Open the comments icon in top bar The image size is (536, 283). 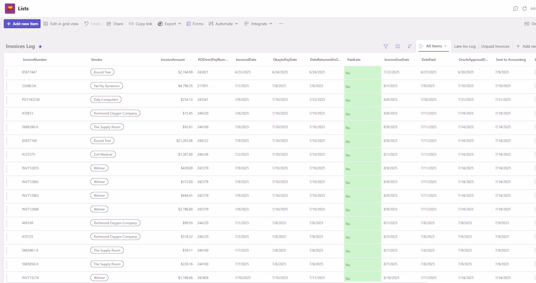[516, 9]
